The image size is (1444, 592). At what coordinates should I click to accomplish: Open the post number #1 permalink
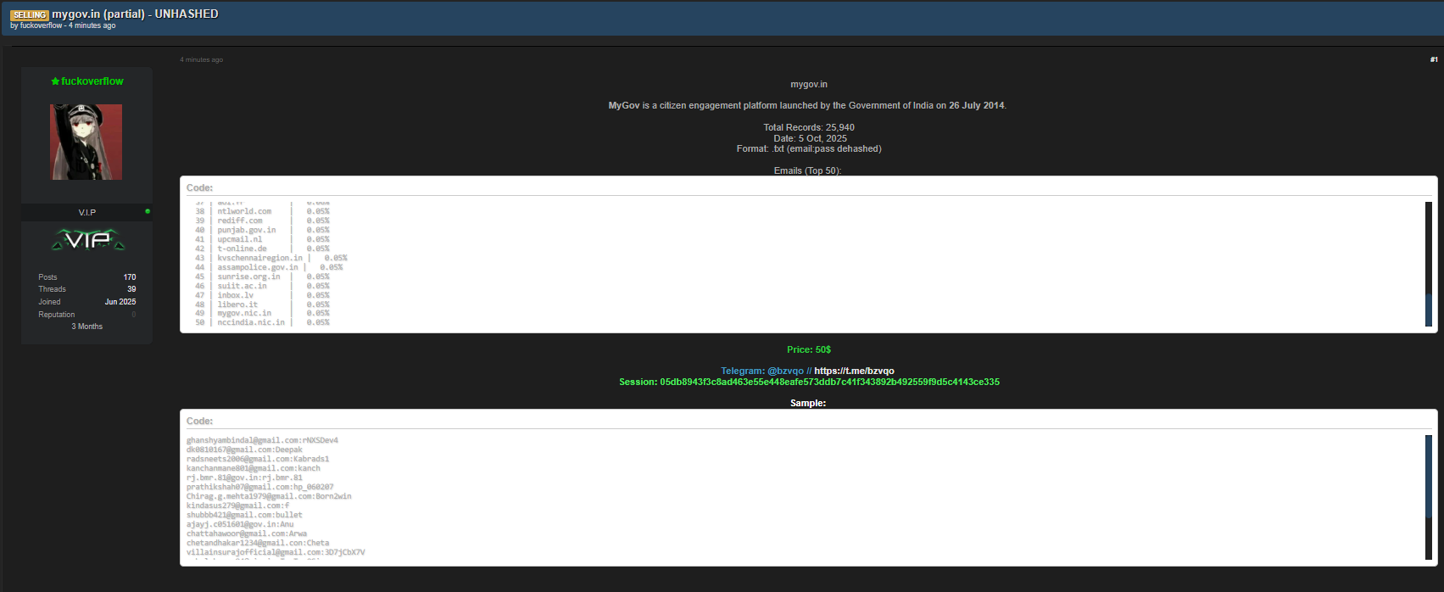pos(1434,59)
